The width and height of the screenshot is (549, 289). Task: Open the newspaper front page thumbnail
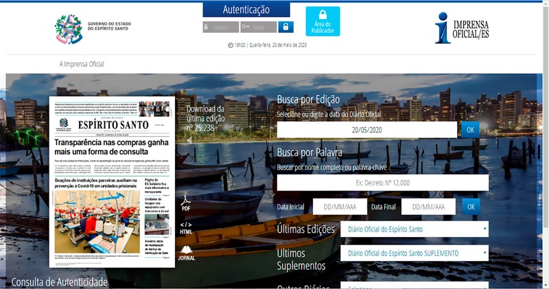click(x=112, y=182)
